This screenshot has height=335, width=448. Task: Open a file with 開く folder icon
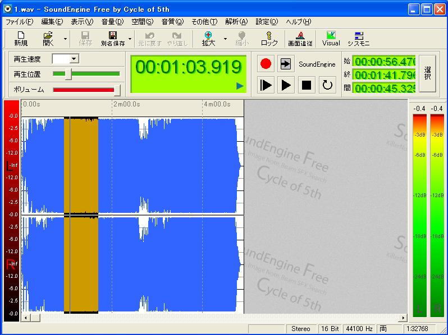click(x=48, y=39)
